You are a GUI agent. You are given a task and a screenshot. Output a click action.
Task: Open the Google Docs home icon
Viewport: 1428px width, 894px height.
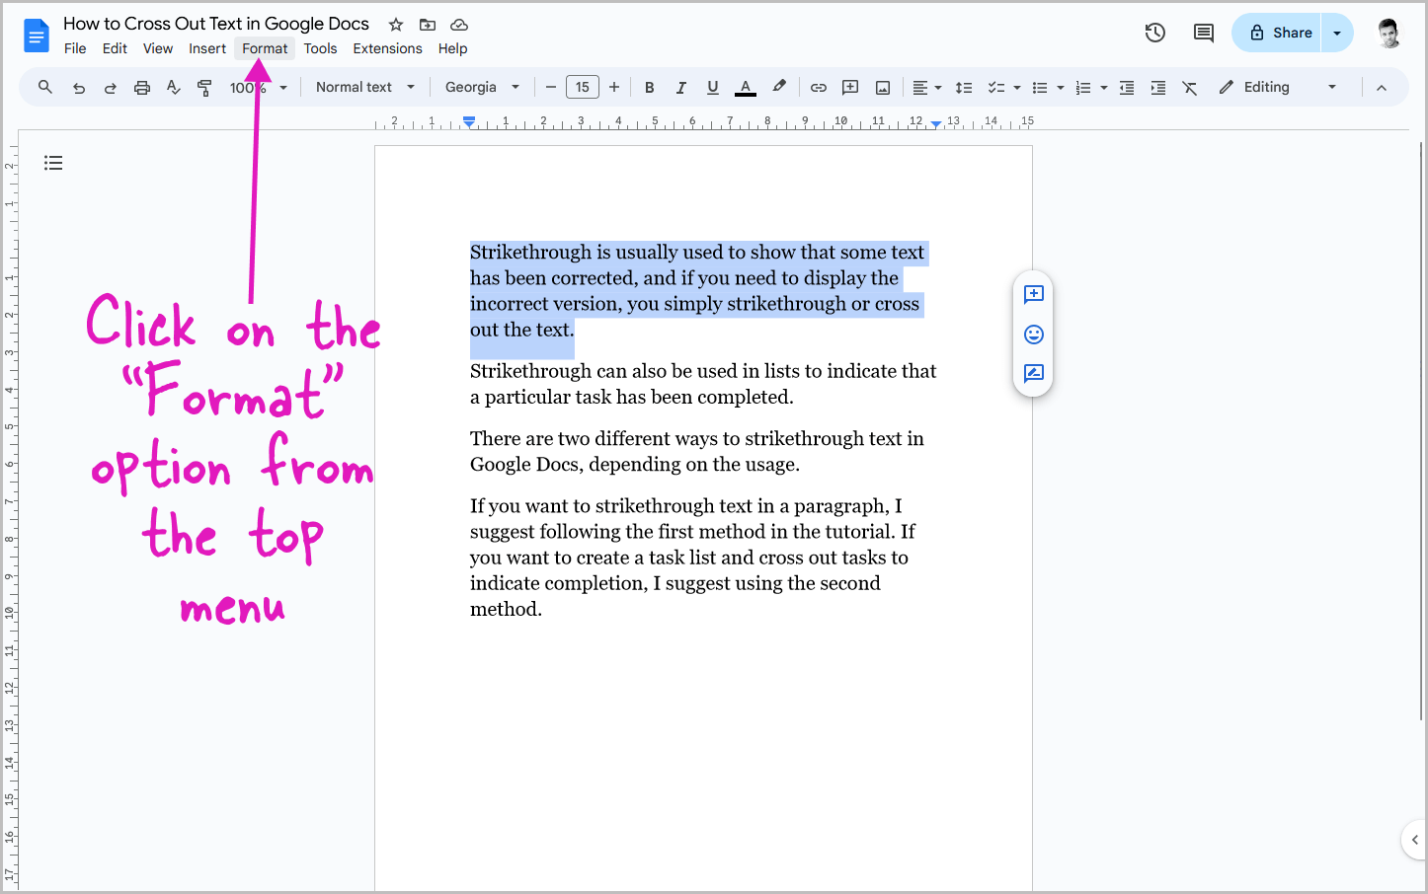(37, 37)
